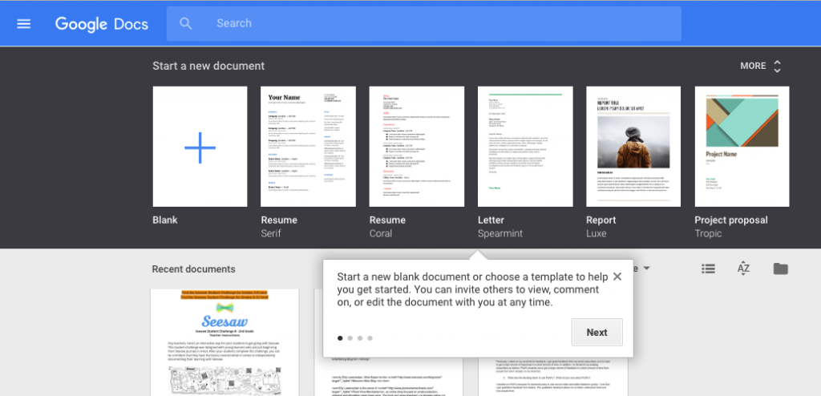
Task: Click the 'Spearmint' caption under Letter
Action: pyautogui.click(x=500, y=233)
